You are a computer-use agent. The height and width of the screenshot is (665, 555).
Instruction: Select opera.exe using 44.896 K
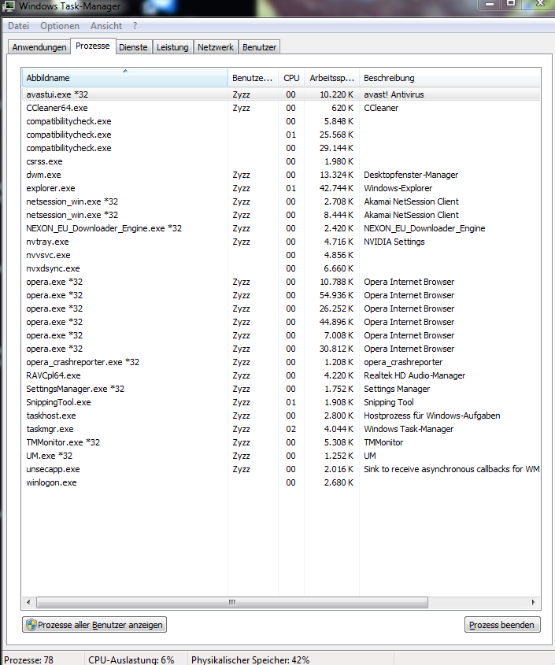pyautogui.click(x=281, y=322)
